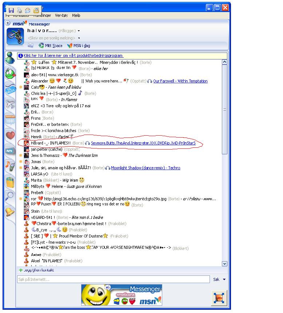
Task: Click the round collapse arrow beside the MSN logo
Action: tap(8, 23)
